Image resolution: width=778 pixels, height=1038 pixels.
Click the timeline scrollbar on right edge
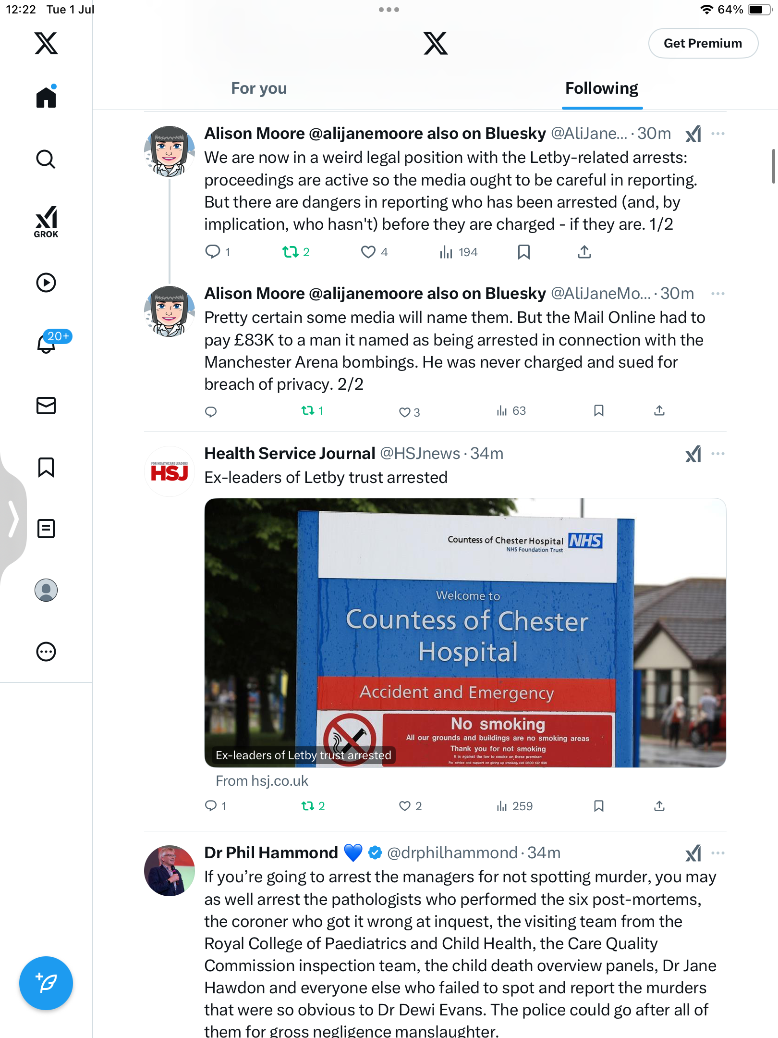click(774, 166)
